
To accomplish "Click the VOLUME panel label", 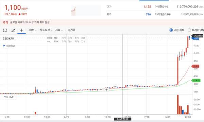I will point(9,97).
